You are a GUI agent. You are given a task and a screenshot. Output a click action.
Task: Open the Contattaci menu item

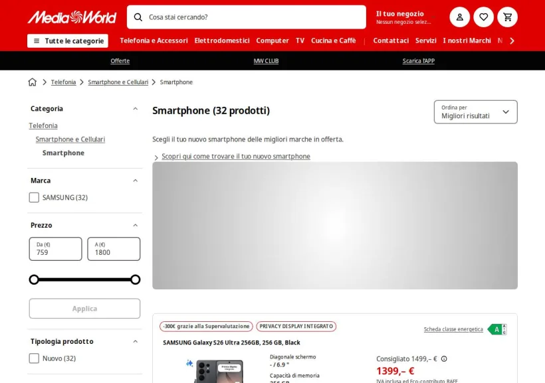(x=391, y=40)
